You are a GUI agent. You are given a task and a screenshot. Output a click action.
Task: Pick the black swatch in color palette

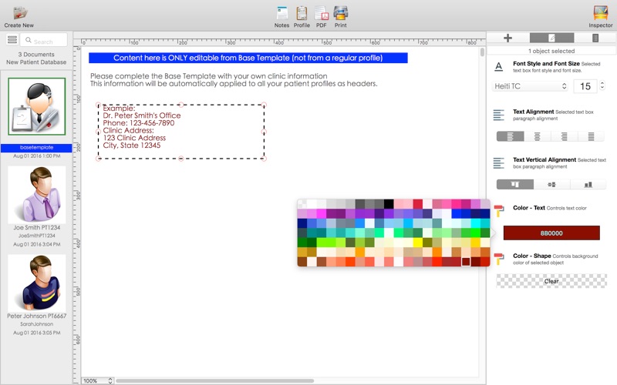[389, 203]
